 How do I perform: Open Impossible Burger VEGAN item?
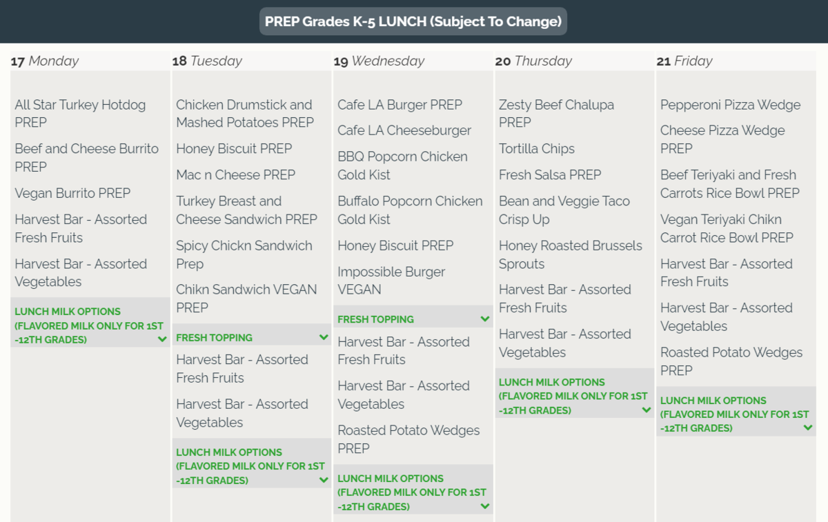coord(391,281)
